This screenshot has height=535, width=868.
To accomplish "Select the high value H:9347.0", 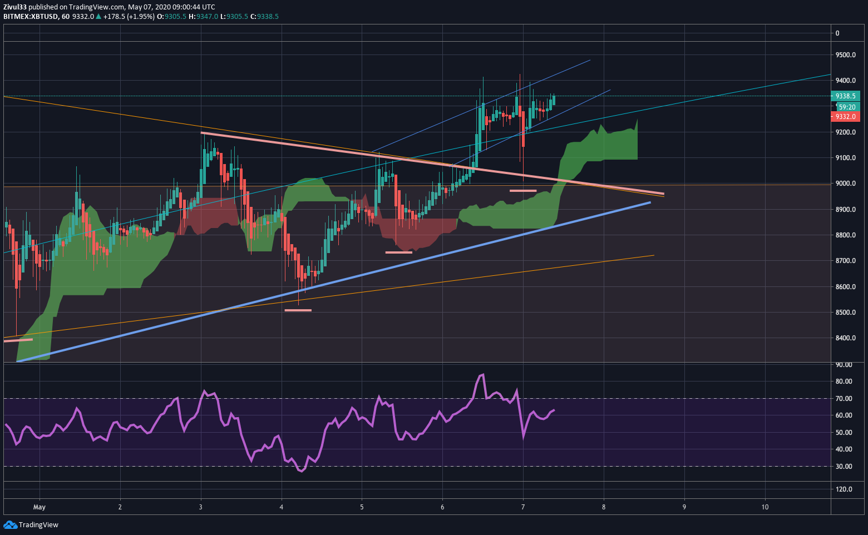I will [204, 16].
